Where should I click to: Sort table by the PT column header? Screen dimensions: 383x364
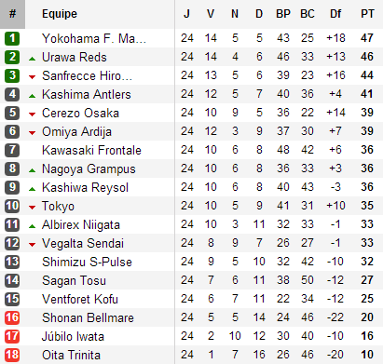(x=367, y=14)
